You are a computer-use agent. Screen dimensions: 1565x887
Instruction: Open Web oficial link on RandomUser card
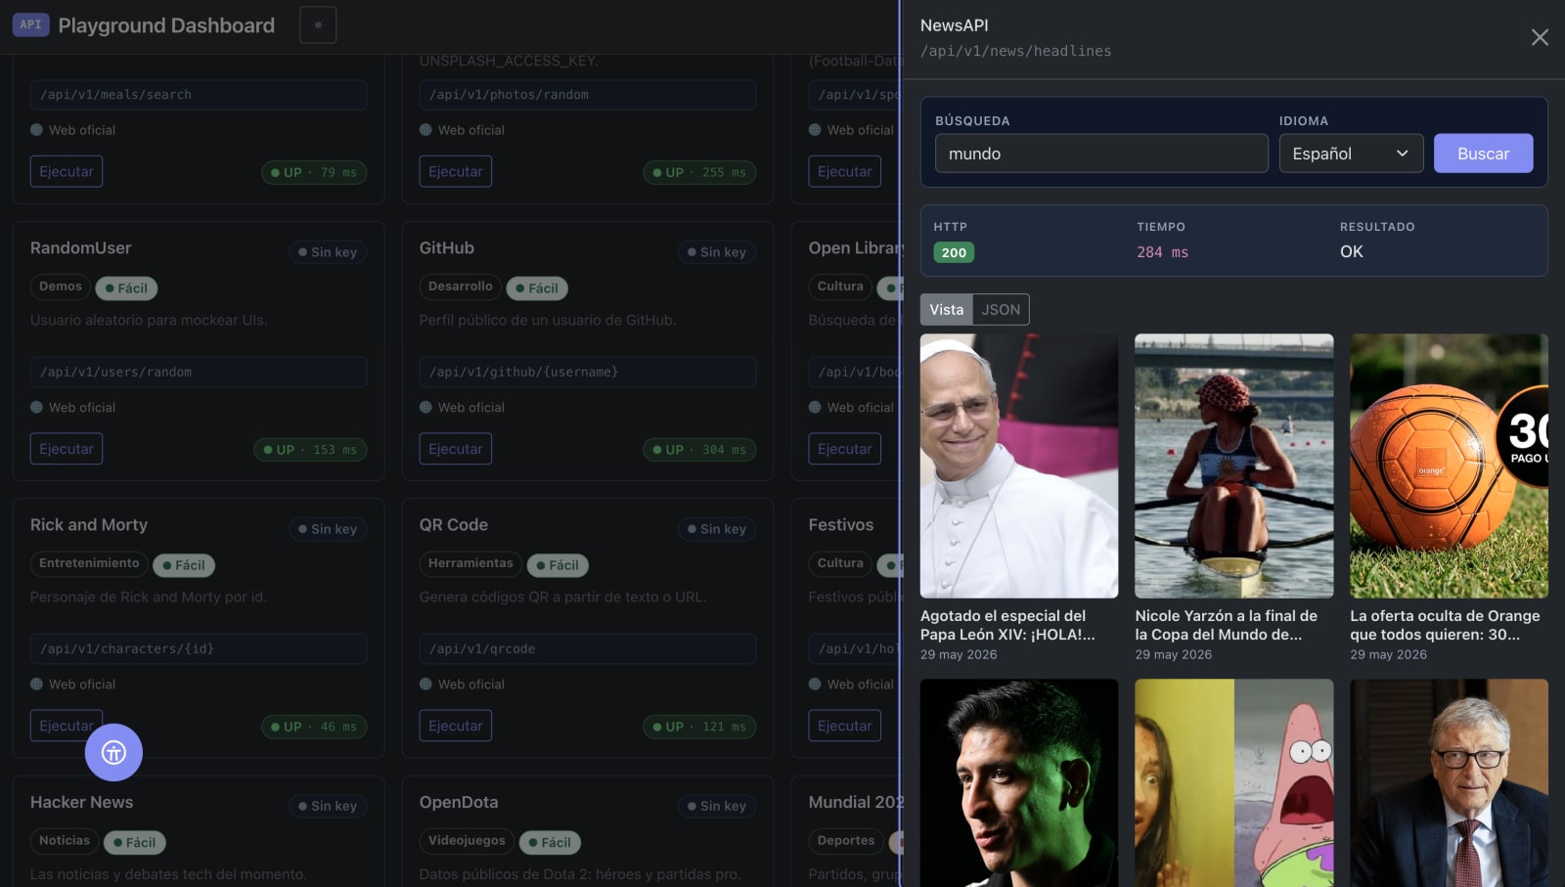pos(82,407)
